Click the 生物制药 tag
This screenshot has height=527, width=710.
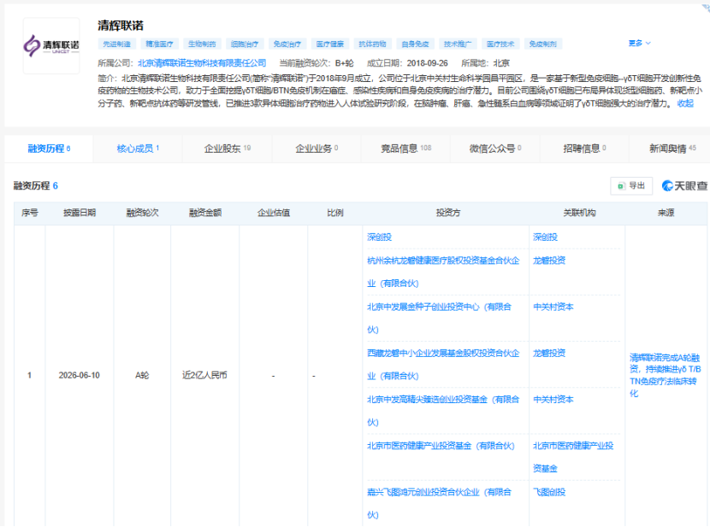(202, 44)
